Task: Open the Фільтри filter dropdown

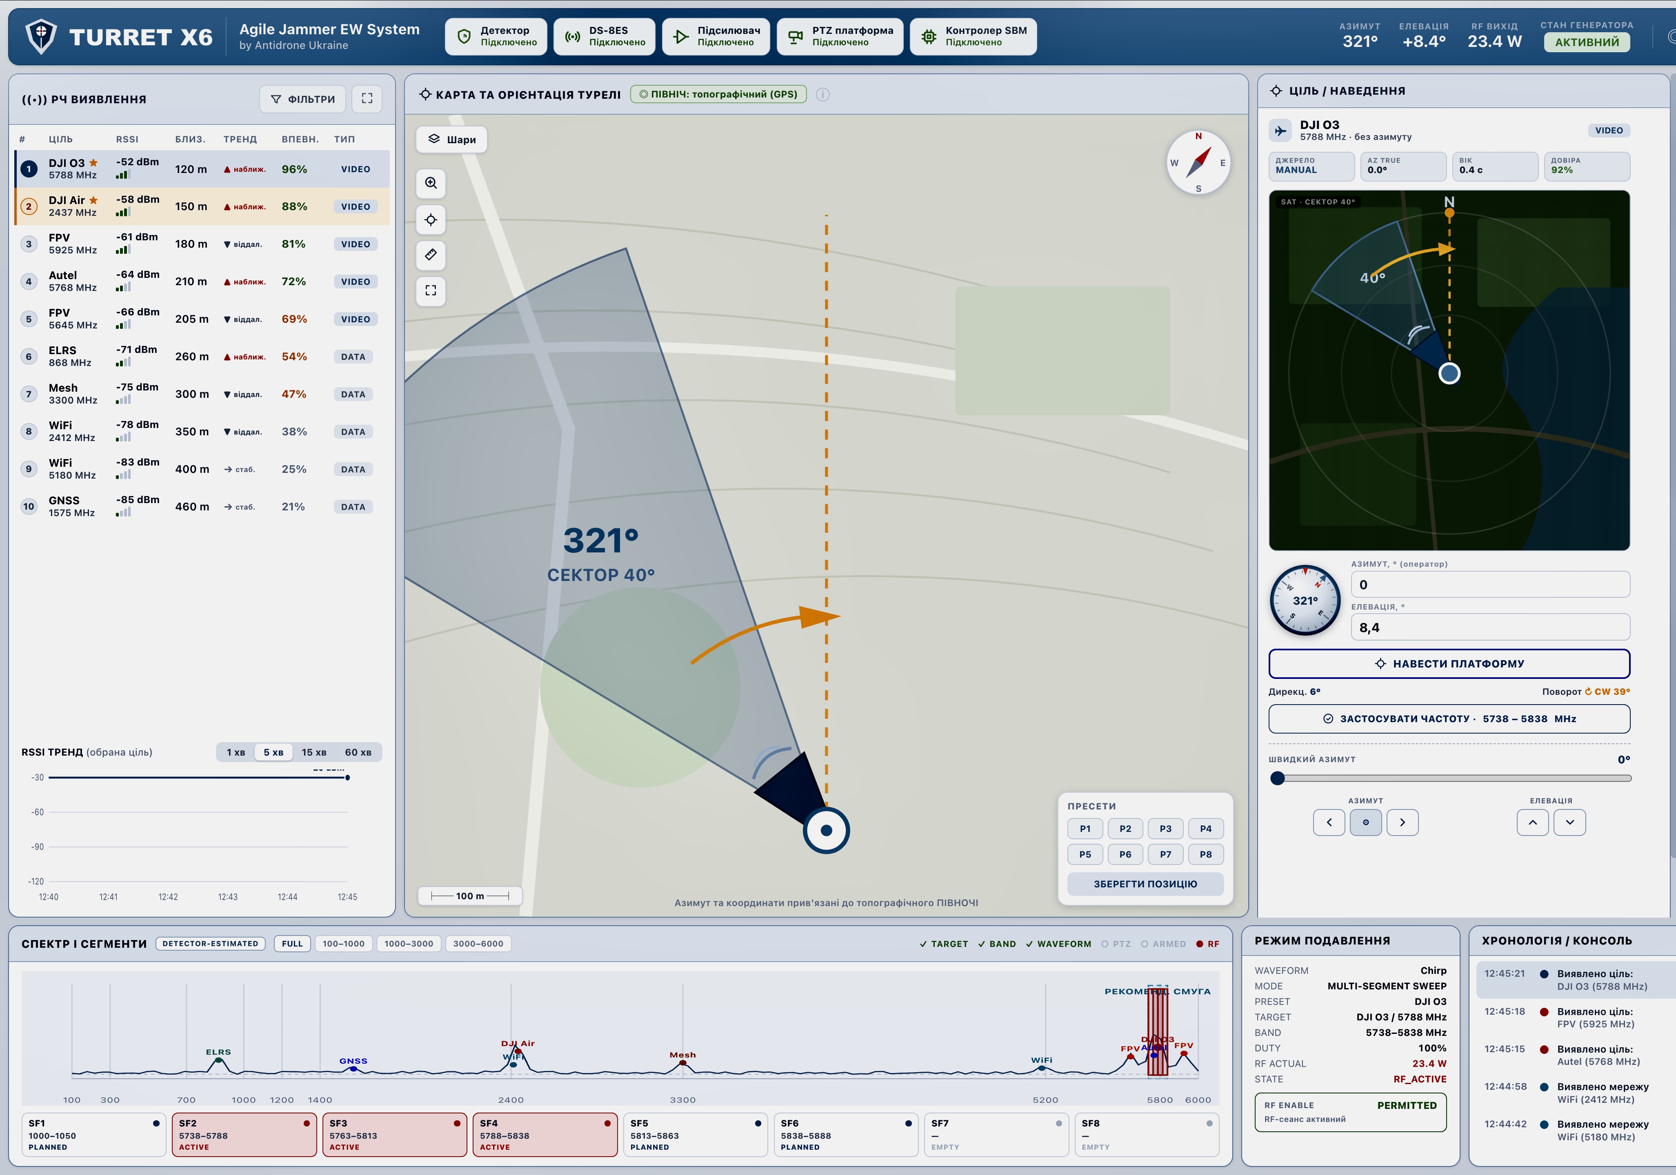Action: tap(303, 98)
